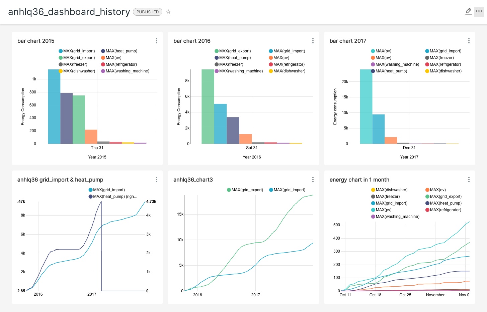Click the PUBLISHED status badge
Image resolution: width=487 pixels, height=312 pixels.
pyautogui.click(x=148, y=12)
